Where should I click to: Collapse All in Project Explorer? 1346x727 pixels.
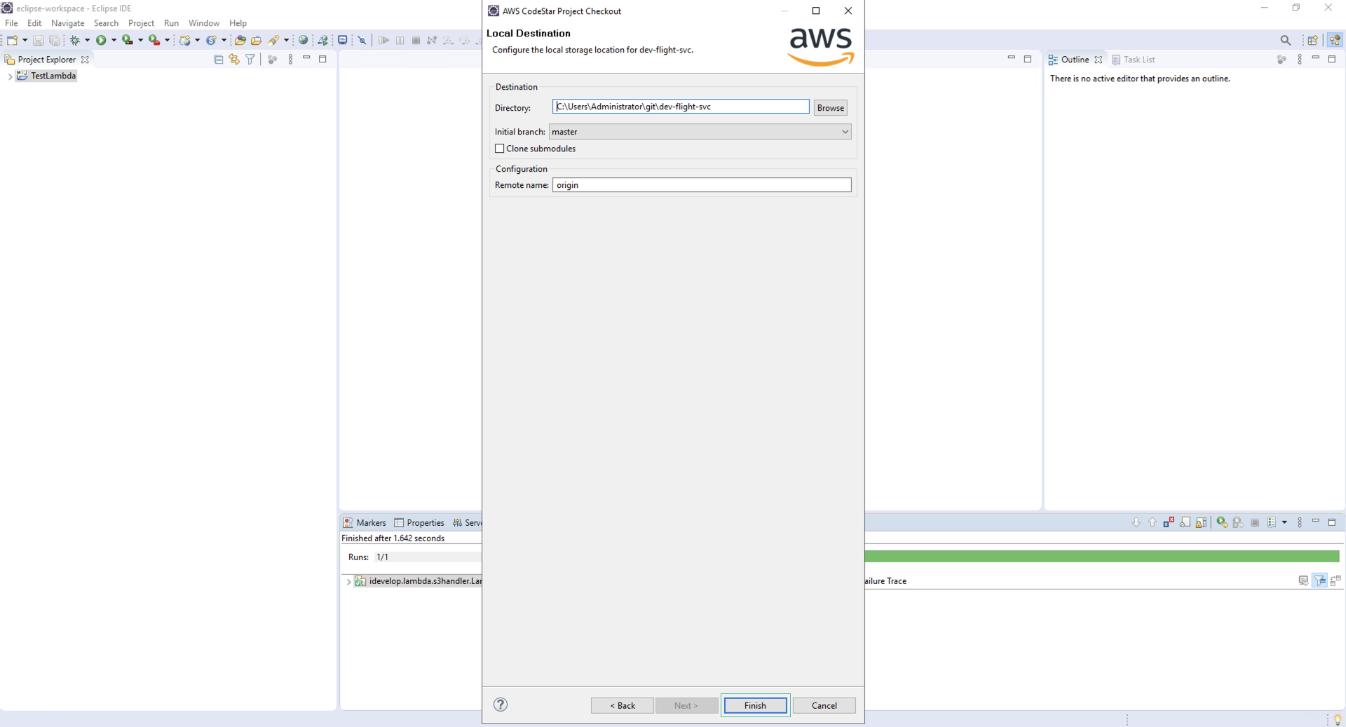pos(219,60)
